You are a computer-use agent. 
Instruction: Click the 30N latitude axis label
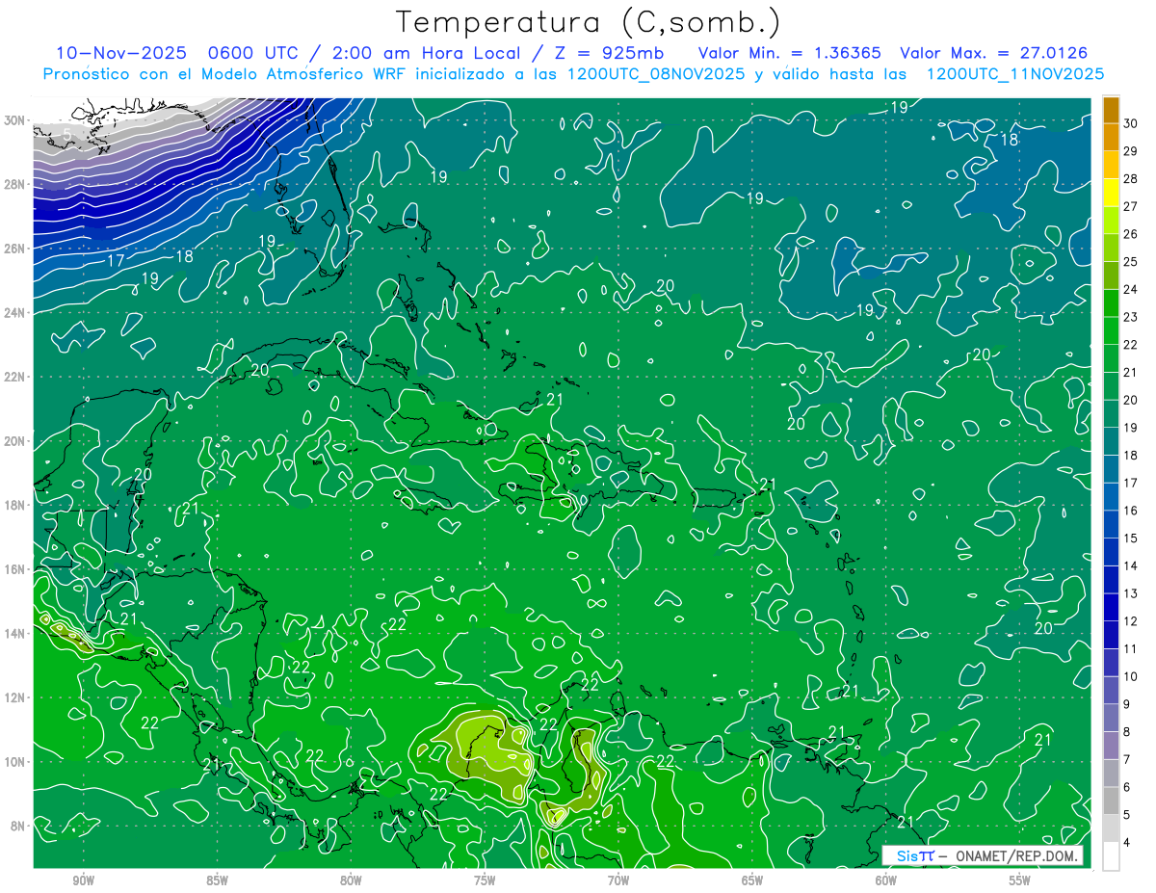(x=15, y=120)
